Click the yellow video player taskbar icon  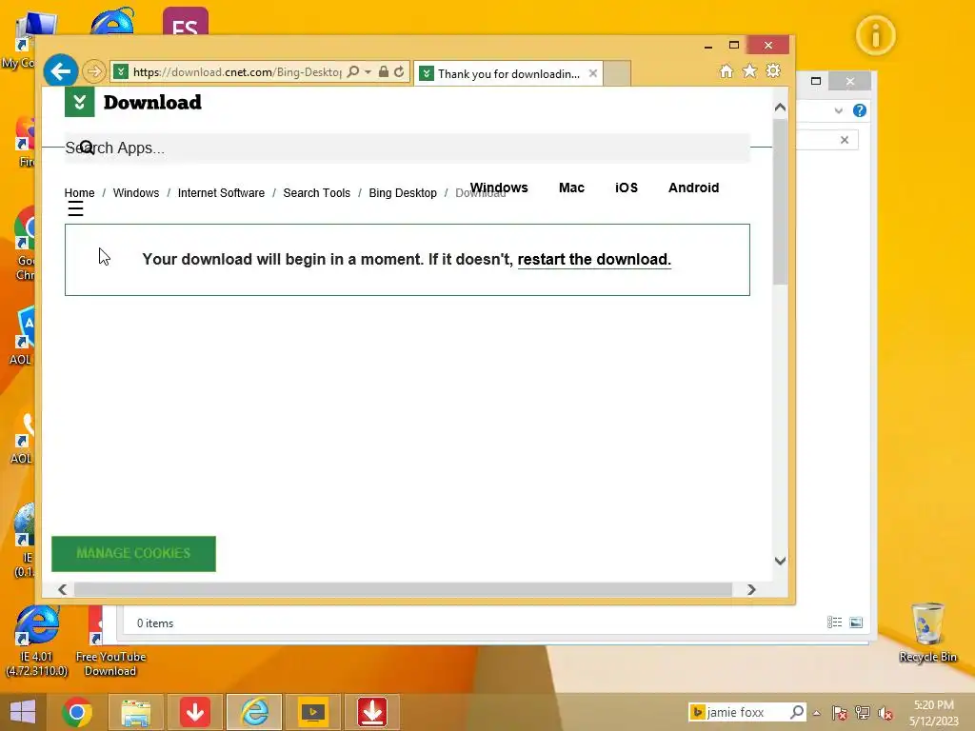[312, 712]
